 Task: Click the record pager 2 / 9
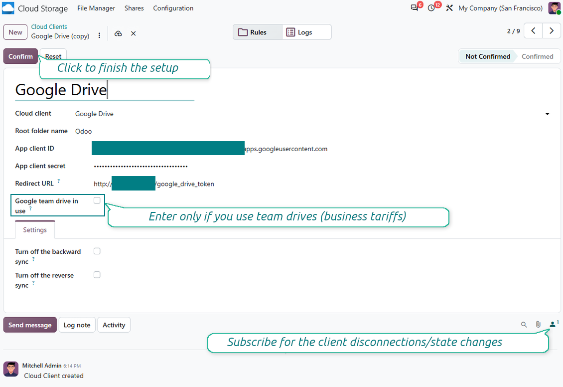pos(514,31)
